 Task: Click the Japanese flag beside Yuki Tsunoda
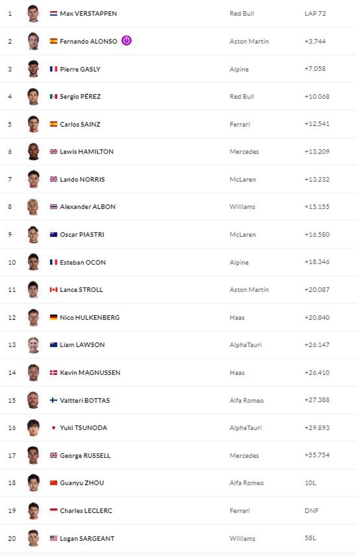pos(54,428)
